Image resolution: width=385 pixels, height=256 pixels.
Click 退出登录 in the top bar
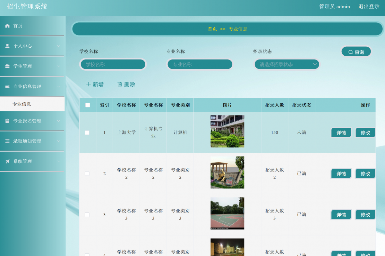coord(368,6)
